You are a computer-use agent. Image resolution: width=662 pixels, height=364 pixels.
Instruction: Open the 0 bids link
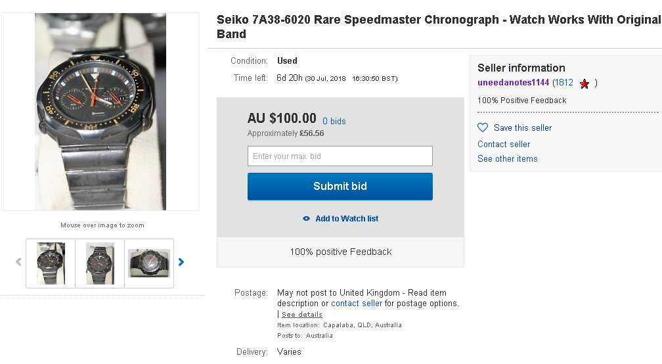[334, 122]
